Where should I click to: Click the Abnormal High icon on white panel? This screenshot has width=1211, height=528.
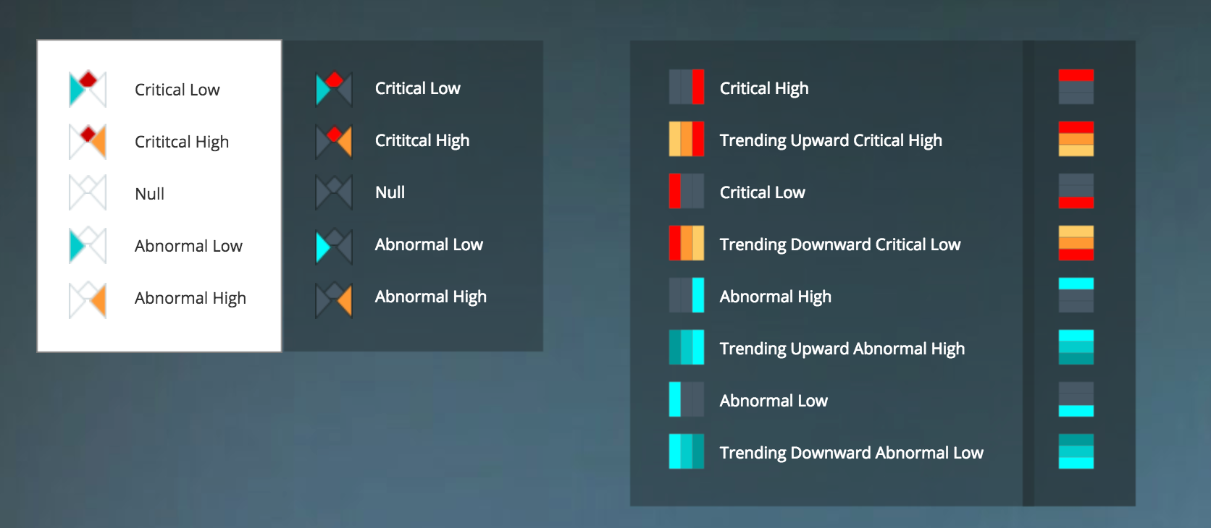click(88, 299)
